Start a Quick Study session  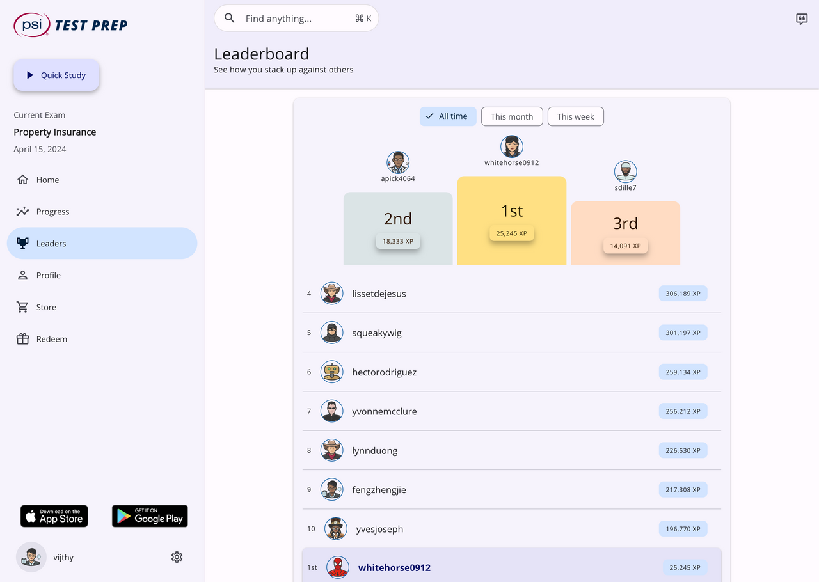coord(56,75)
